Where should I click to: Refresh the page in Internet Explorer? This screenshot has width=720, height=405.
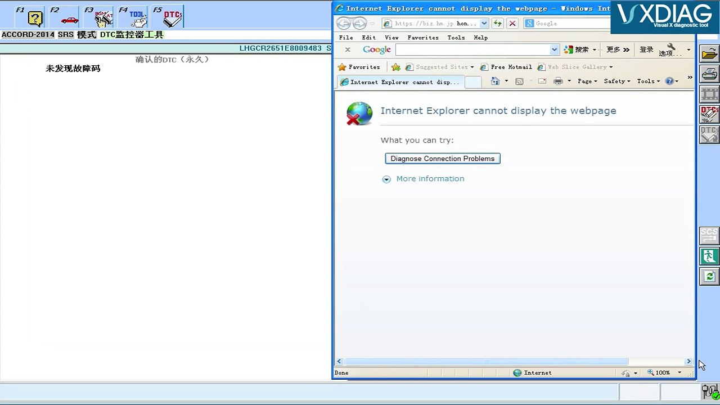point(497,24)
